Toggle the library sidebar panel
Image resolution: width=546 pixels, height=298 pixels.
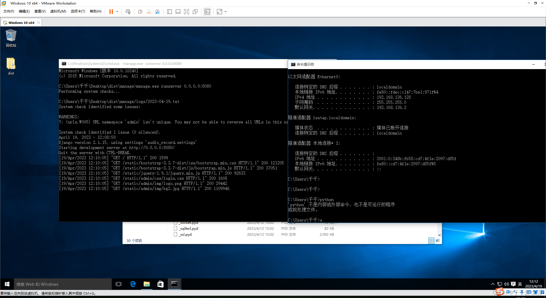[x=169, y=12]
